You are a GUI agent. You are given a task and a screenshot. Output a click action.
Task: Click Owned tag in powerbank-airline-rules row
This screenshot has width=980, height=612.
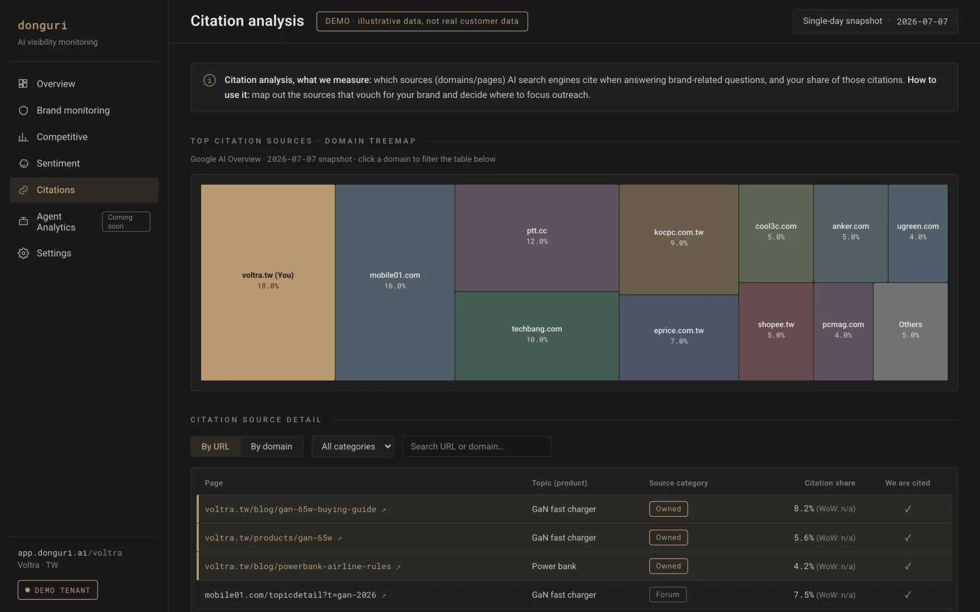coord(668,566)
